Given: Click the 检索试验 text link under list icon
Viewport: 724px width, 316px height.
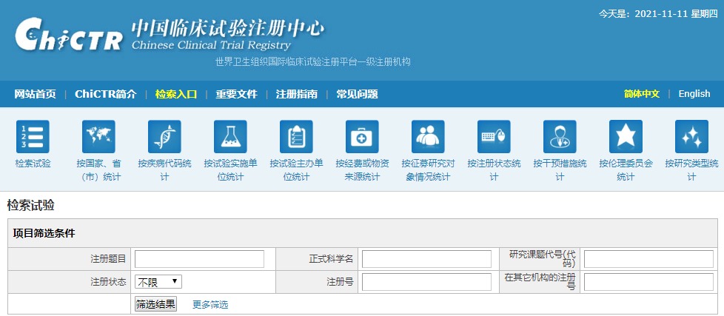Looking at the screenshot, I should pyautogui.click(x=33, y=164).
